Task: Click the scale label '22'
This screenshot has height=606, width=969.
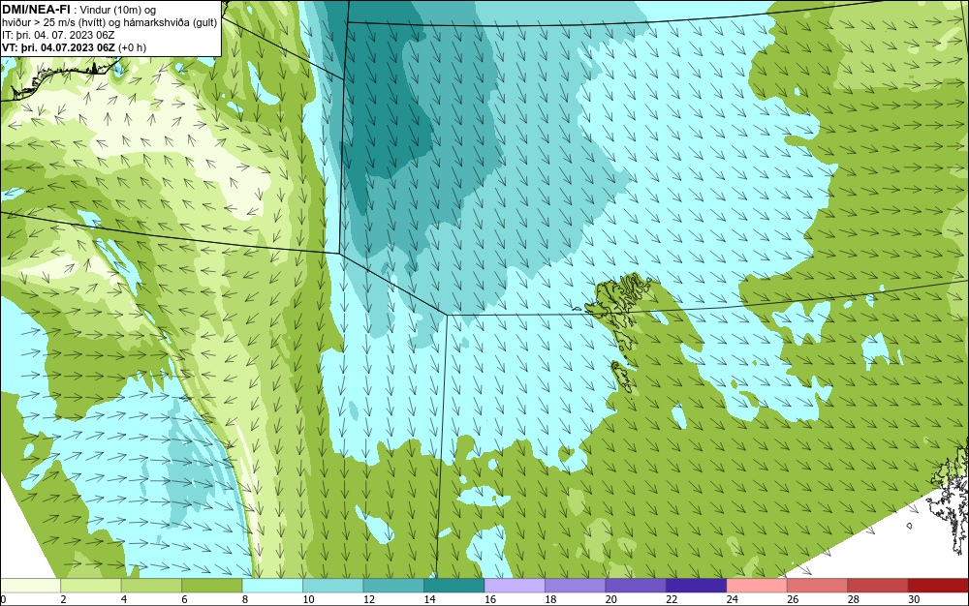Action: coord(672,599)
